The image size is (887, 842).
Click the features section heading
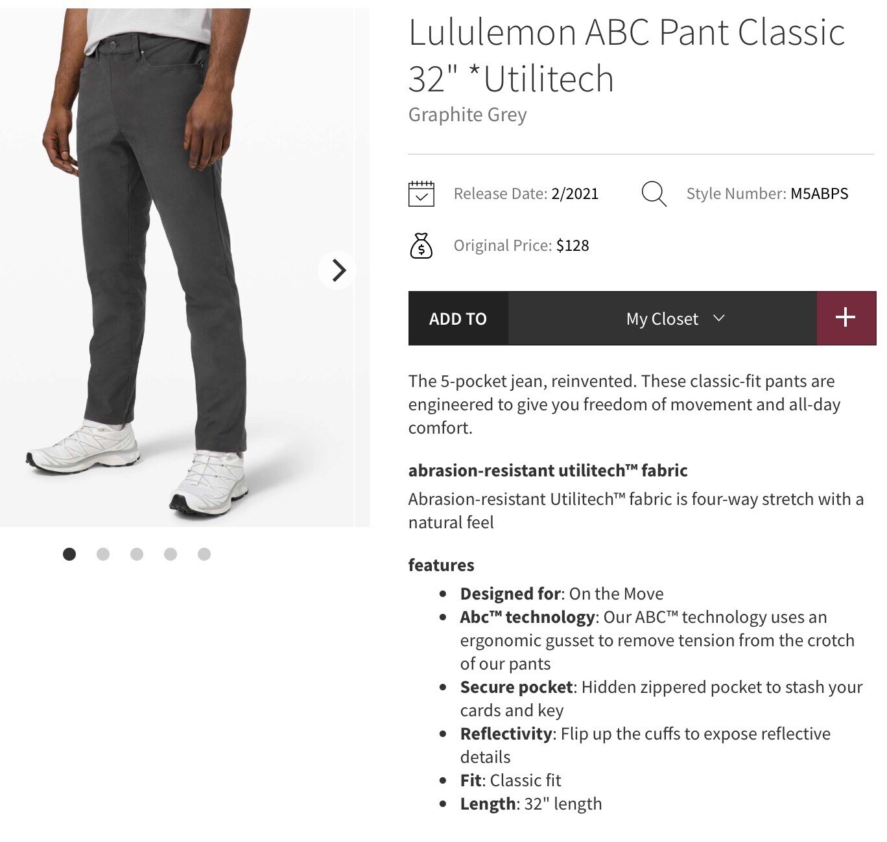(x=441, y=565)
